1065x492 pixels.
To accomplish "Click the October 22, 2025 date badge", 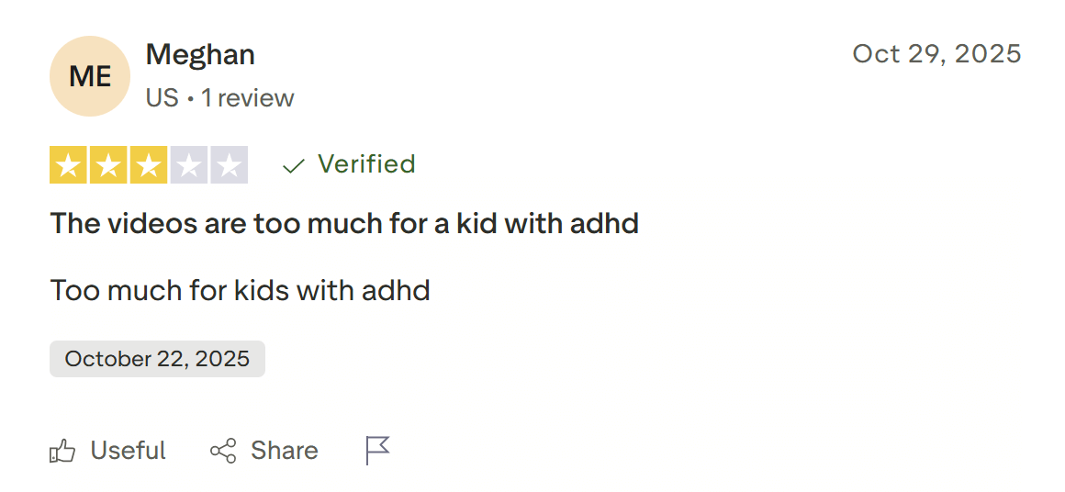I will pyautogui.click(x=157, y=359).
